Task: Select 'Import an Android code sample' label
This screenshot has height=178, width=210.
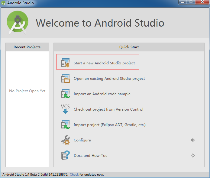Action: [x=102, y=94]
